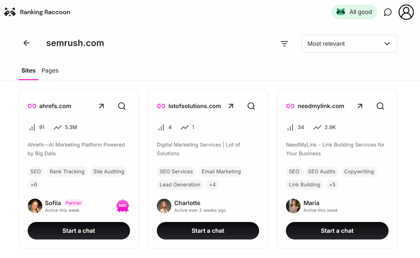Open the magnifier search icon on ahrefs.com card
Image resolution: width=420 pixels, height=258 pixels.
pyautogui.click(x=122, y=106)
